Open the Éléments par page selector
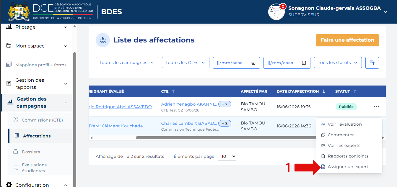The width and height of the screenshot is (397, 187). click(227, 156)
